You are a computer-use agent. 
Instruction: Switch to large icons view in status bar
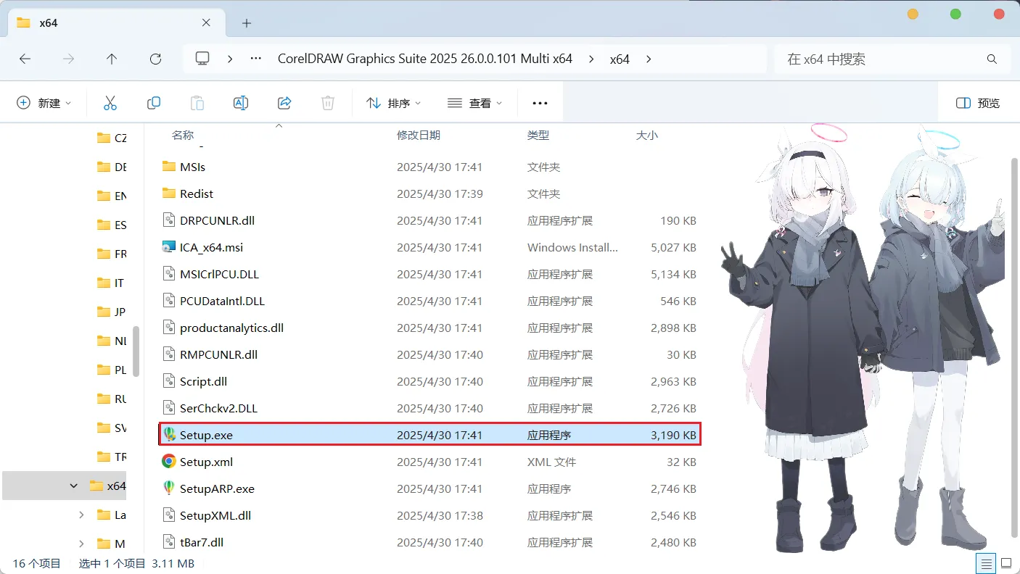(1006, 562)
